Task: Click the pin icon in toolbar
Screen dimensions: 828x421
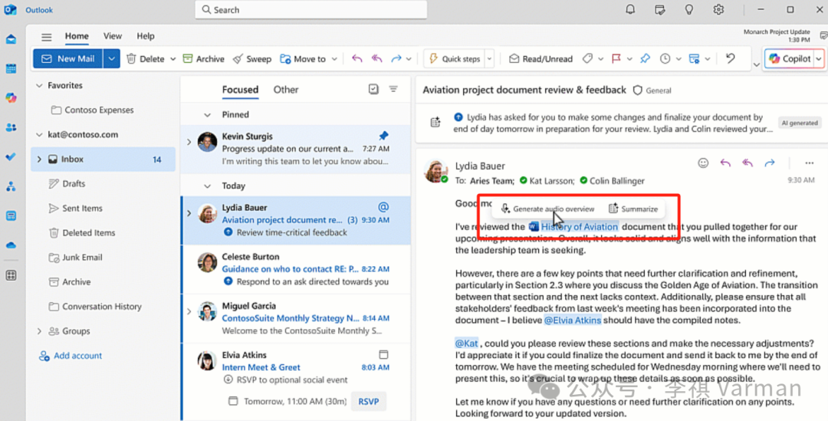Action: click(x=645, y=58)
